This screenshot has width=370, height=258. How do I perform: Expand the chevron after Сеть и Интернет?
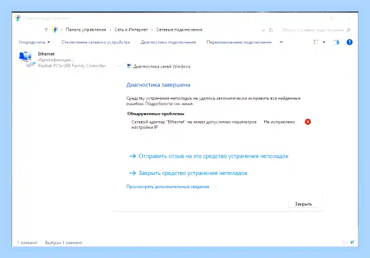[x=151, y=30]
